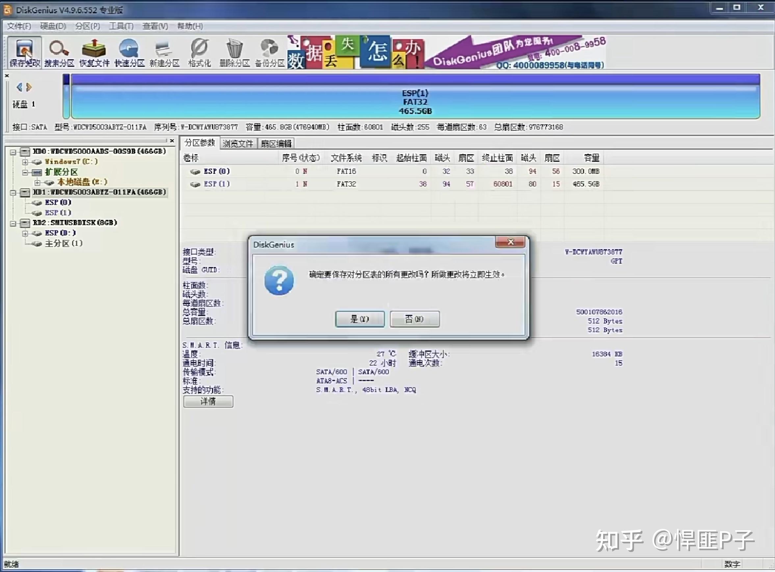Open the 硬盘(D) menu

(x=53, y=26)
